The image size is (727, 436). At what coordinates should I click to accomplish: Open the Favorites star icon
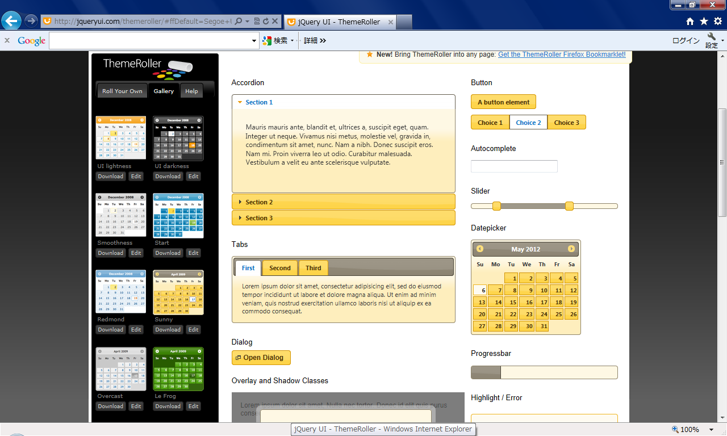tap(704, 22)
